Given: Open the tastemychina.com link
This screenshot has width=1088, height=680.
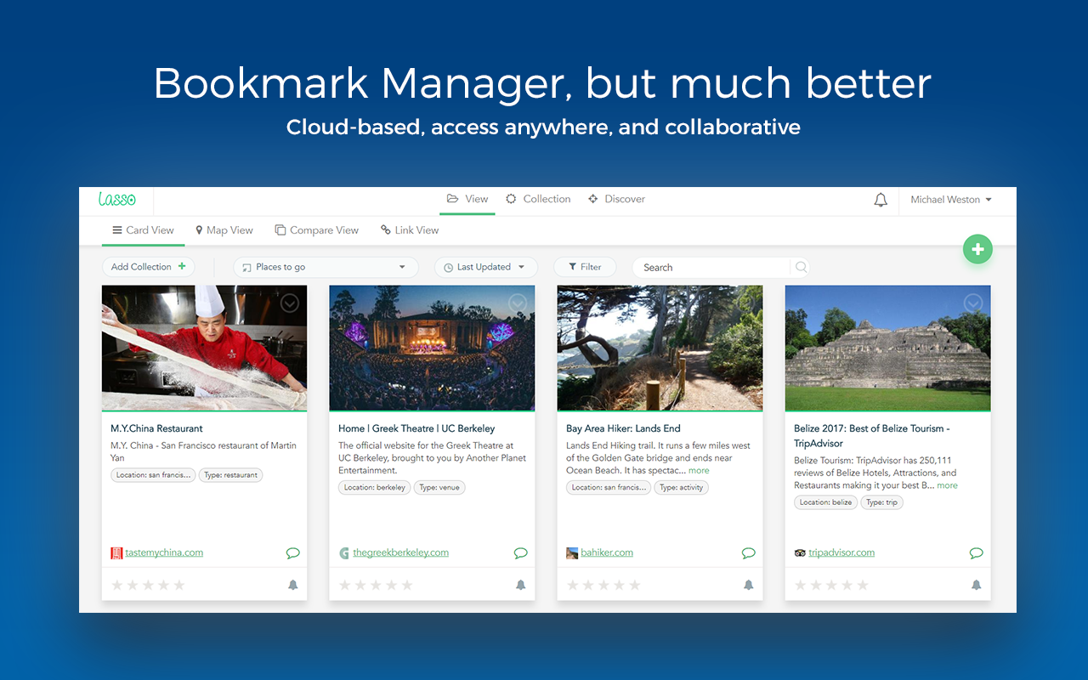Looking at the screenshot, I should 164,552.
